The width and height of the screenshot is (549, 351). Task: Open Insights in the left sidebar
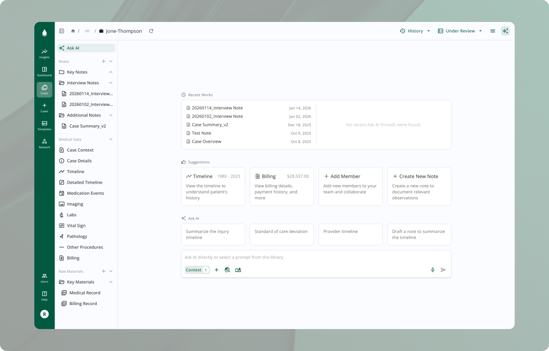[44, 53]
